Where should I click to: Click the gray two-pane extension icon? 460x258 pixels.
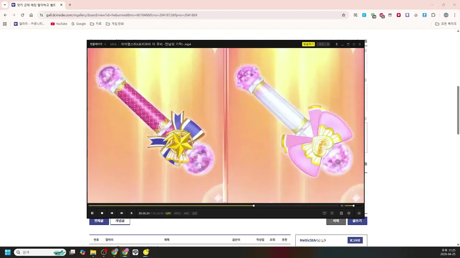(x=390, y=15)
